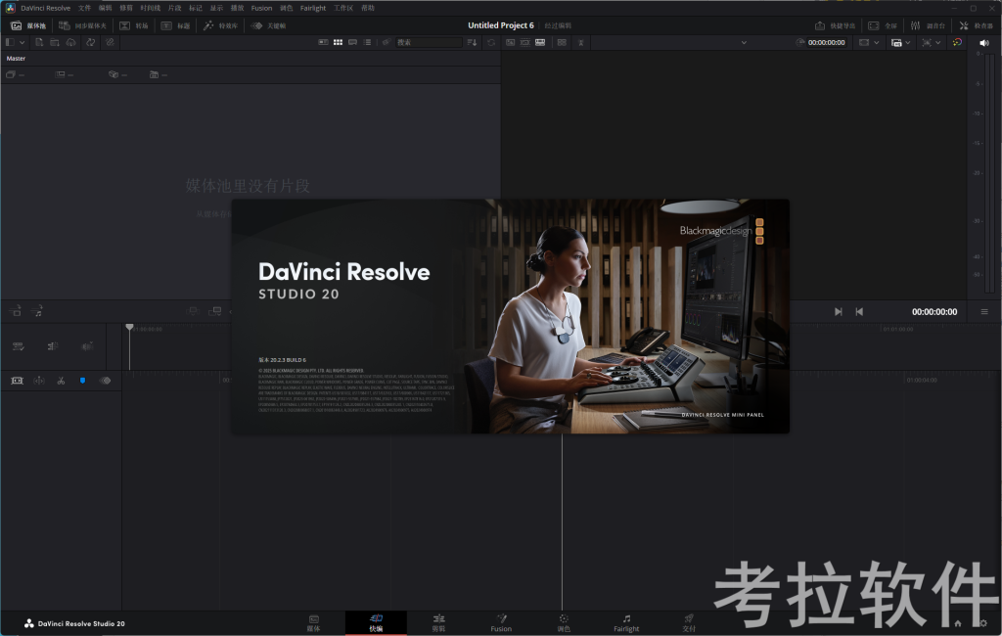Viewport: 1002px width, 636px height.
Task: Open the Titles (标题) panel
Action: pos(175,25)
